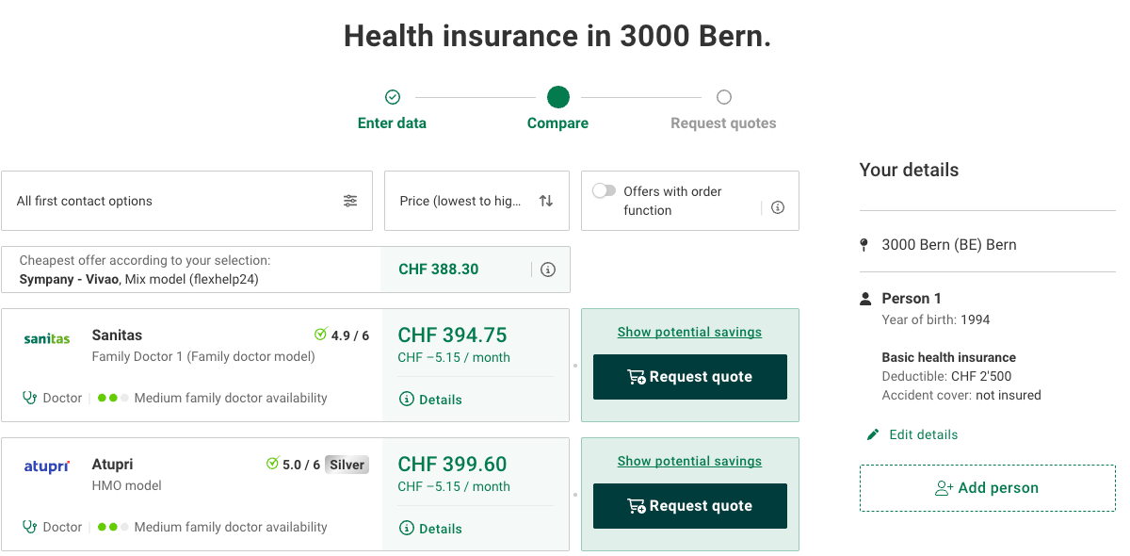Click info icon next to order function toggle

point(778,207)
